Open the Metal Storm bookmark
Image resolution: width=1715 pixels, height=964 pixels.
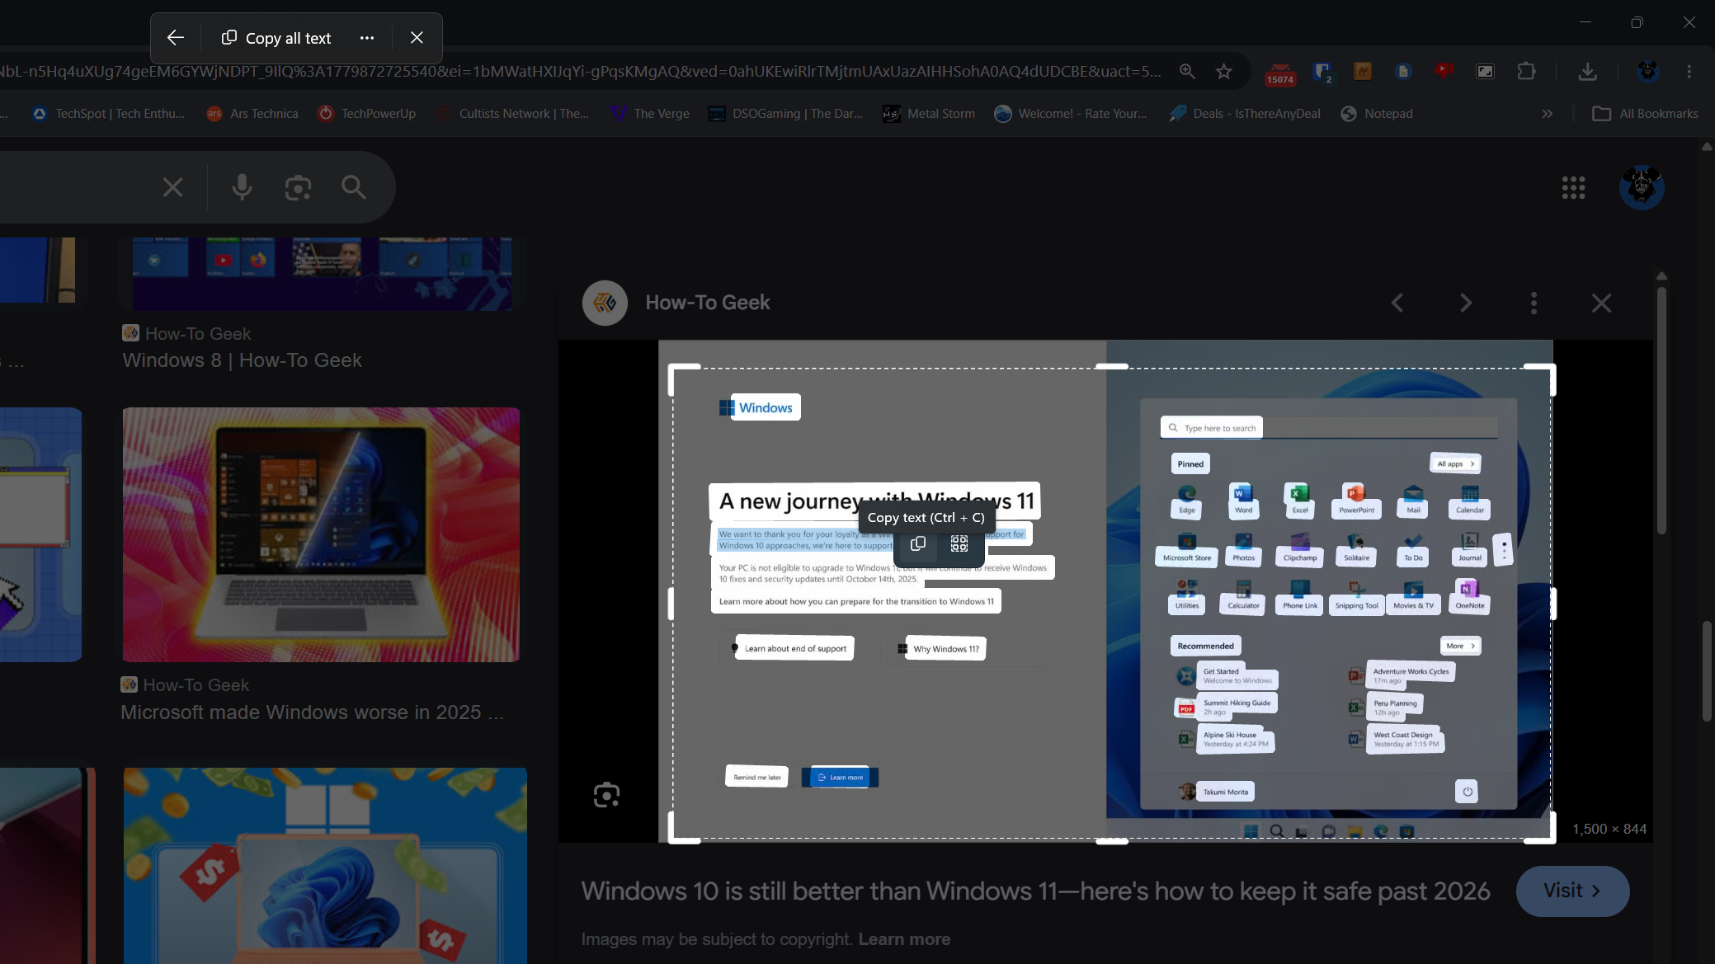929,114
